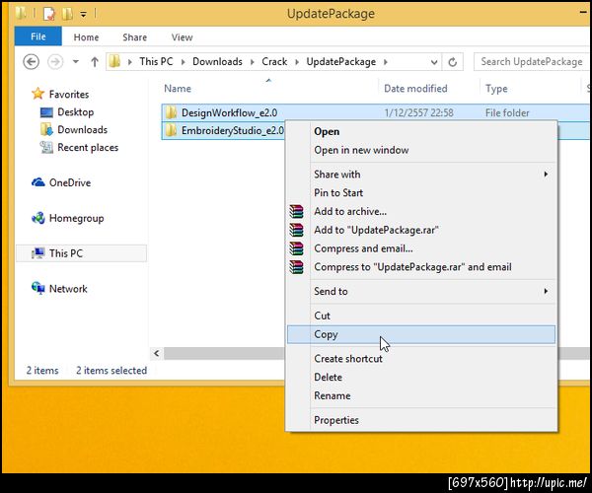Click the Downloads folder icon in sidebar

[x=46, y=129]
